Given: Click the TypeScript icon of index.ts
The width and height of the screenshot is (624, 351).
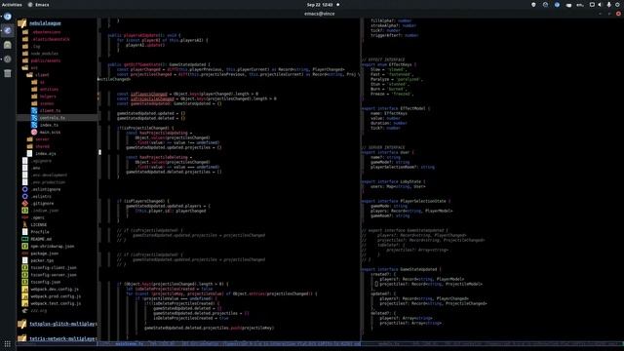Looking at the screenshot, I should 34,125.
